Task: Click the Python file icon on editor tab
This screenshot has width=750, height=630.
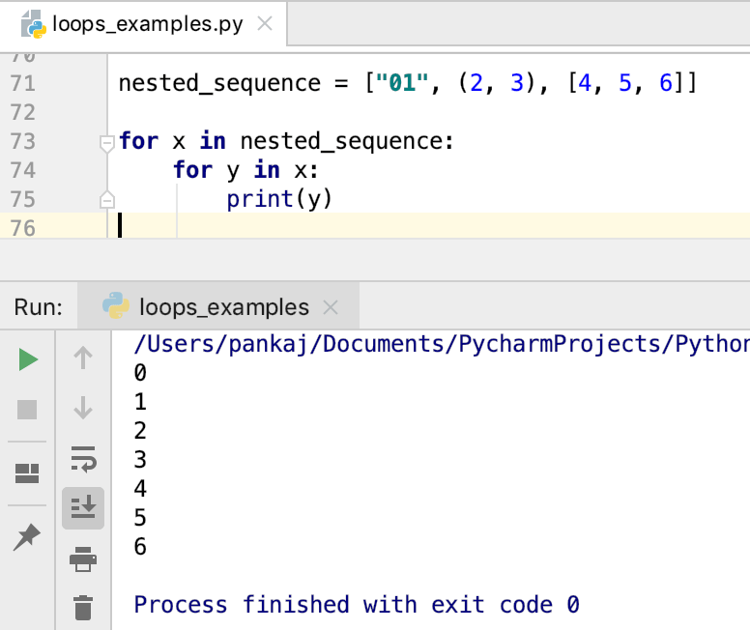Action: click(x=34, y=24)
